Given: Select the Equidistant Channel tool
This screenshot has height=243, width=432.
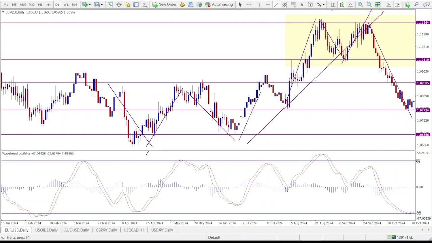Looking at the screenshot, I should 285,4.
